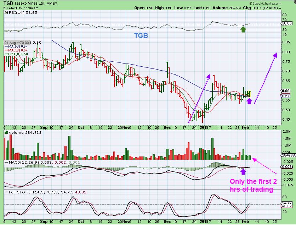Click the 01 Aug Y:70.00 crosshair readout
This screenshot has height=225, width=296.
17,43
